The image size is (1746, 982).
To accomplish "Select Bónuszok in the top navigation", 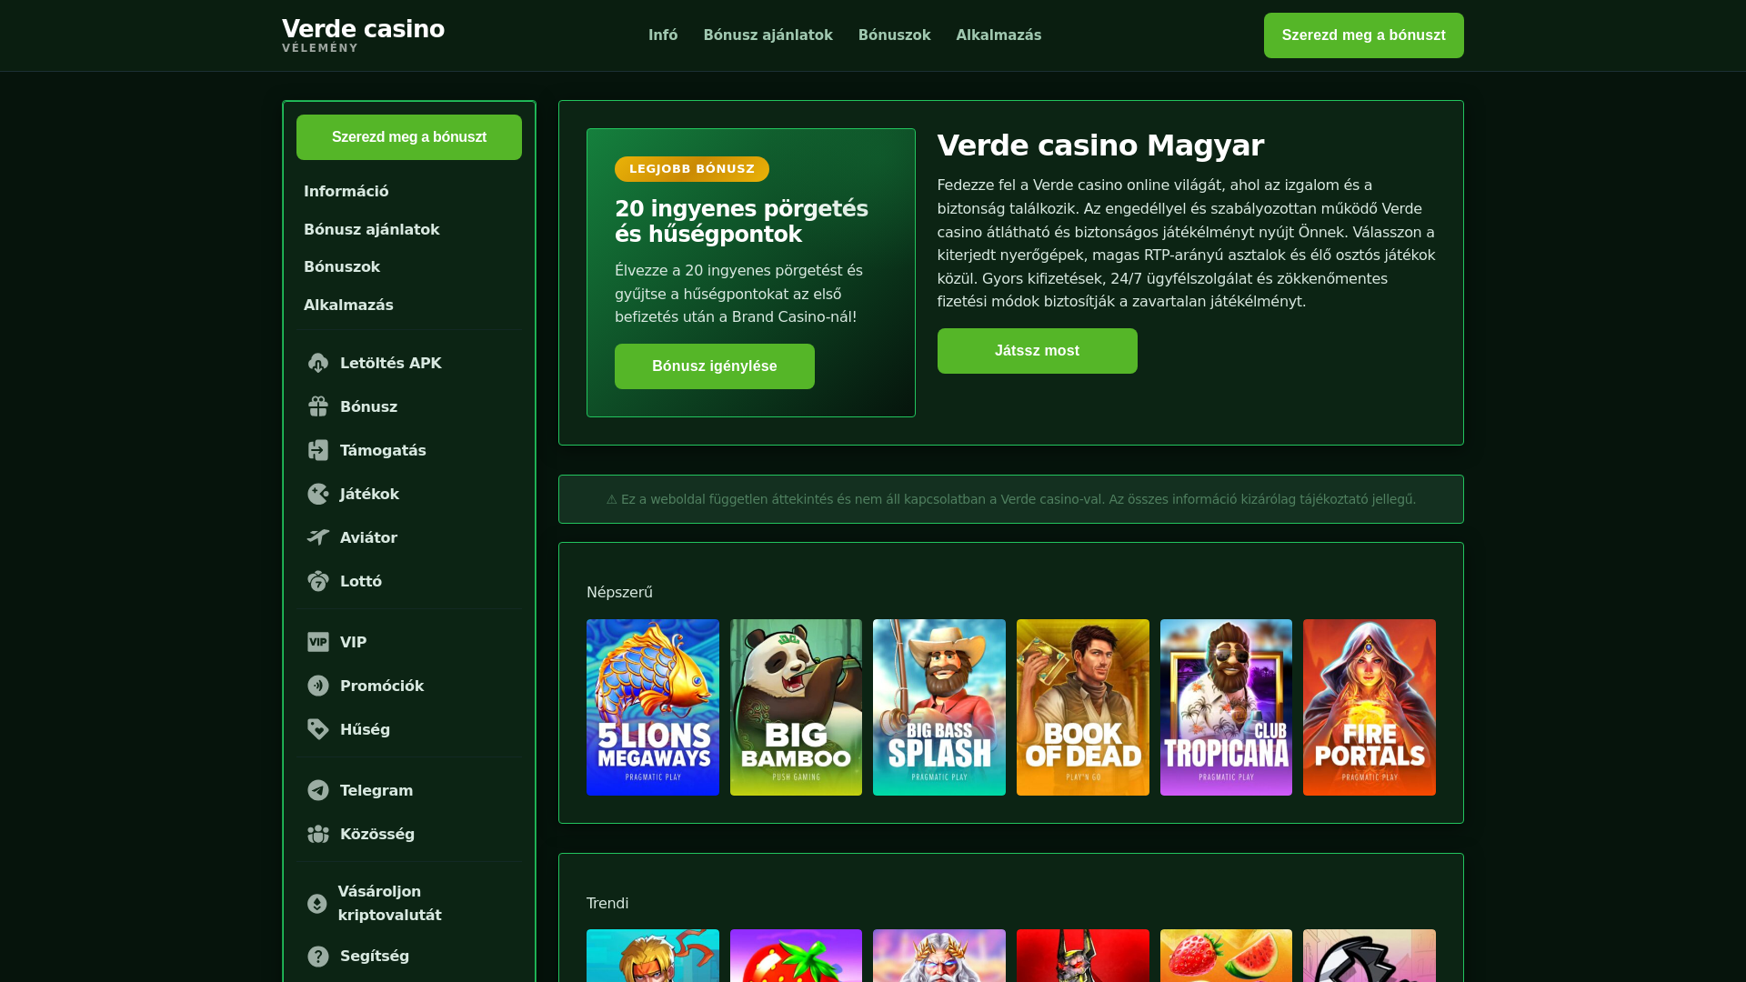I will [x=894, y=35].
